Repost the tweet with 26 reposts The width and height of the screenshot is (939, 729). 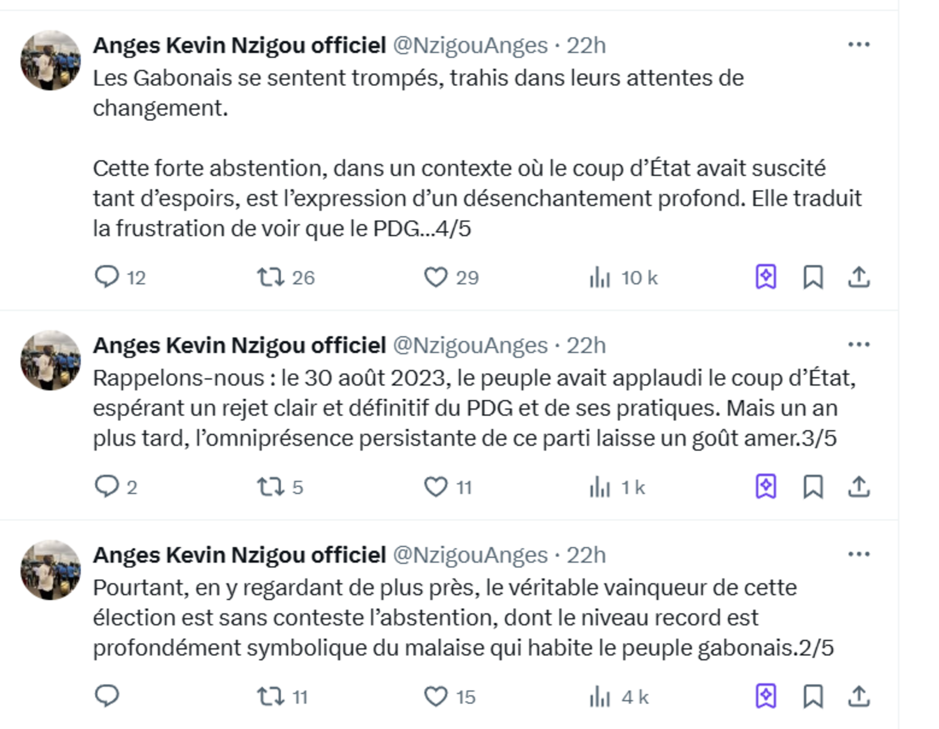coord(271,277)
